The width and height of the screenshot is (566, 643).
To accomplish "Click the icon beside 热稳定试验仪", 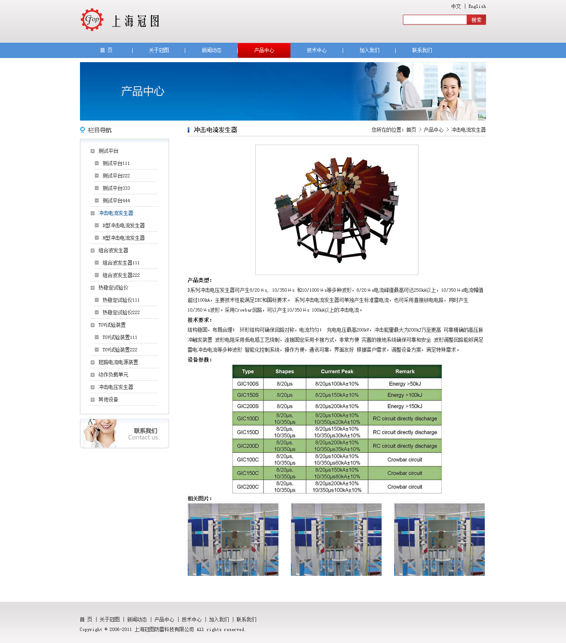I will [92, 288].
